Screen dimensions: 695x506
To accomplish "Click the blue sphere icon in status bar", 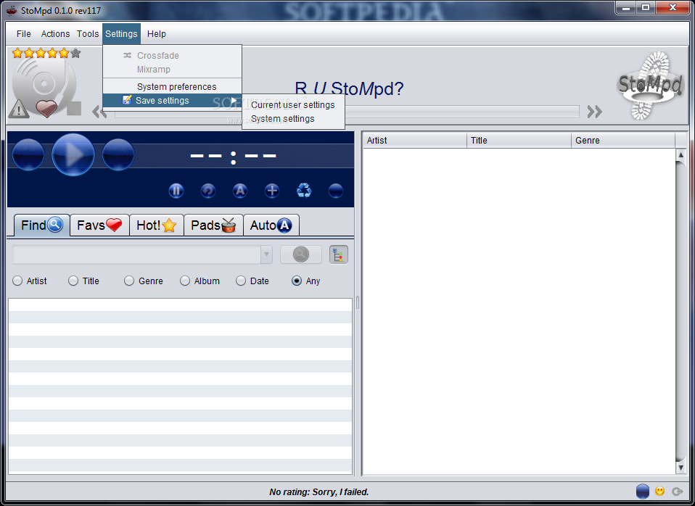I will (x=642, y=492).
